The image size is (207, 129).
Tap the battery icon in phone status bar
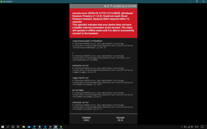click(123, 6)
